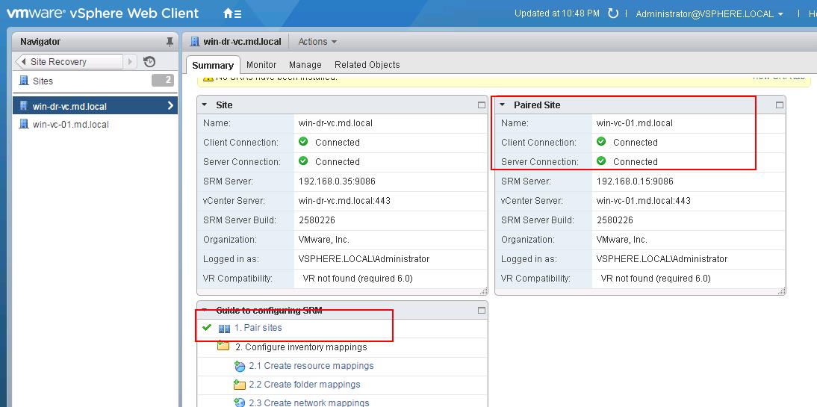
Task: Select SRM Server value 192.168.0.35:9086
Action: 337,181
